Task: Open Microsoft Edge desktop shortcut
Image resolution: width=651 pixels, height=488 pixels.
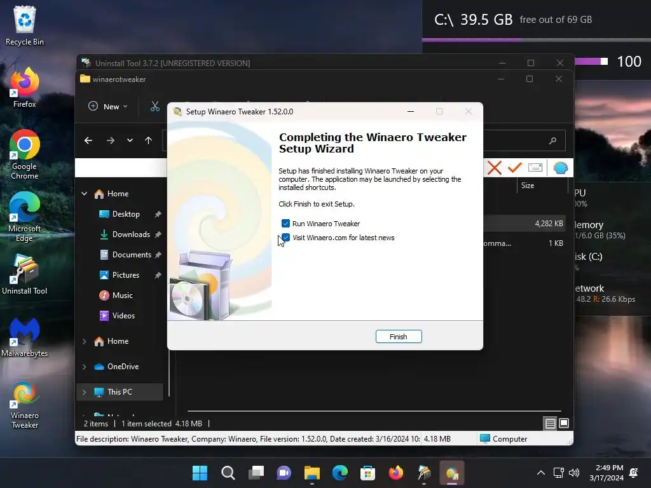Action: coord(25,217)
